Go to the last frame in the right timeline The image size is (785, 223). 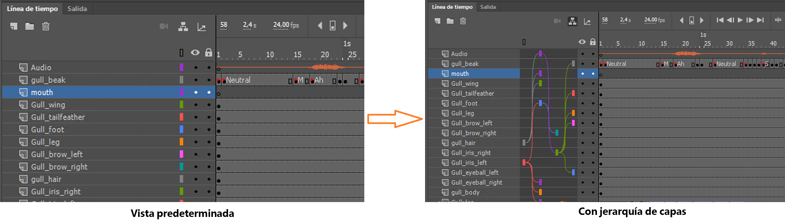pos(760,20)
